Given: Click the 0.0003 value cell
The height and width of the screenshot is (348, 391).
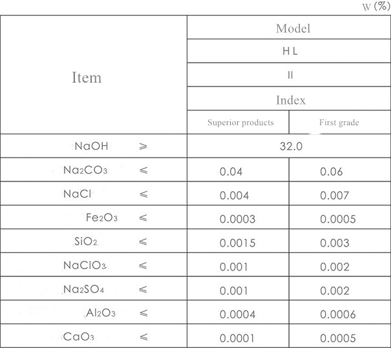Looking at the screenshot, I should click(x=237, y=220).
